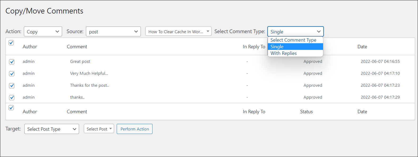Pick the Select Comment Type placeholder option
Screen dimensions: 418x157
tap(295, 40)
